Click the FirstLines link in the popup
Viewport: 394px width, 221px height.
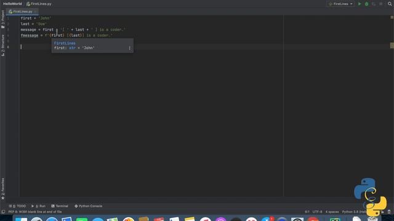[x=65, y=43]
